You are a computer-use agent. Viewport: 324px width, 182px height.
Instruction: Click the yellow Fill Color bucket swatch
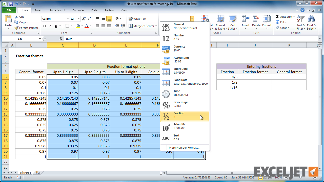[x=78, y=26]
